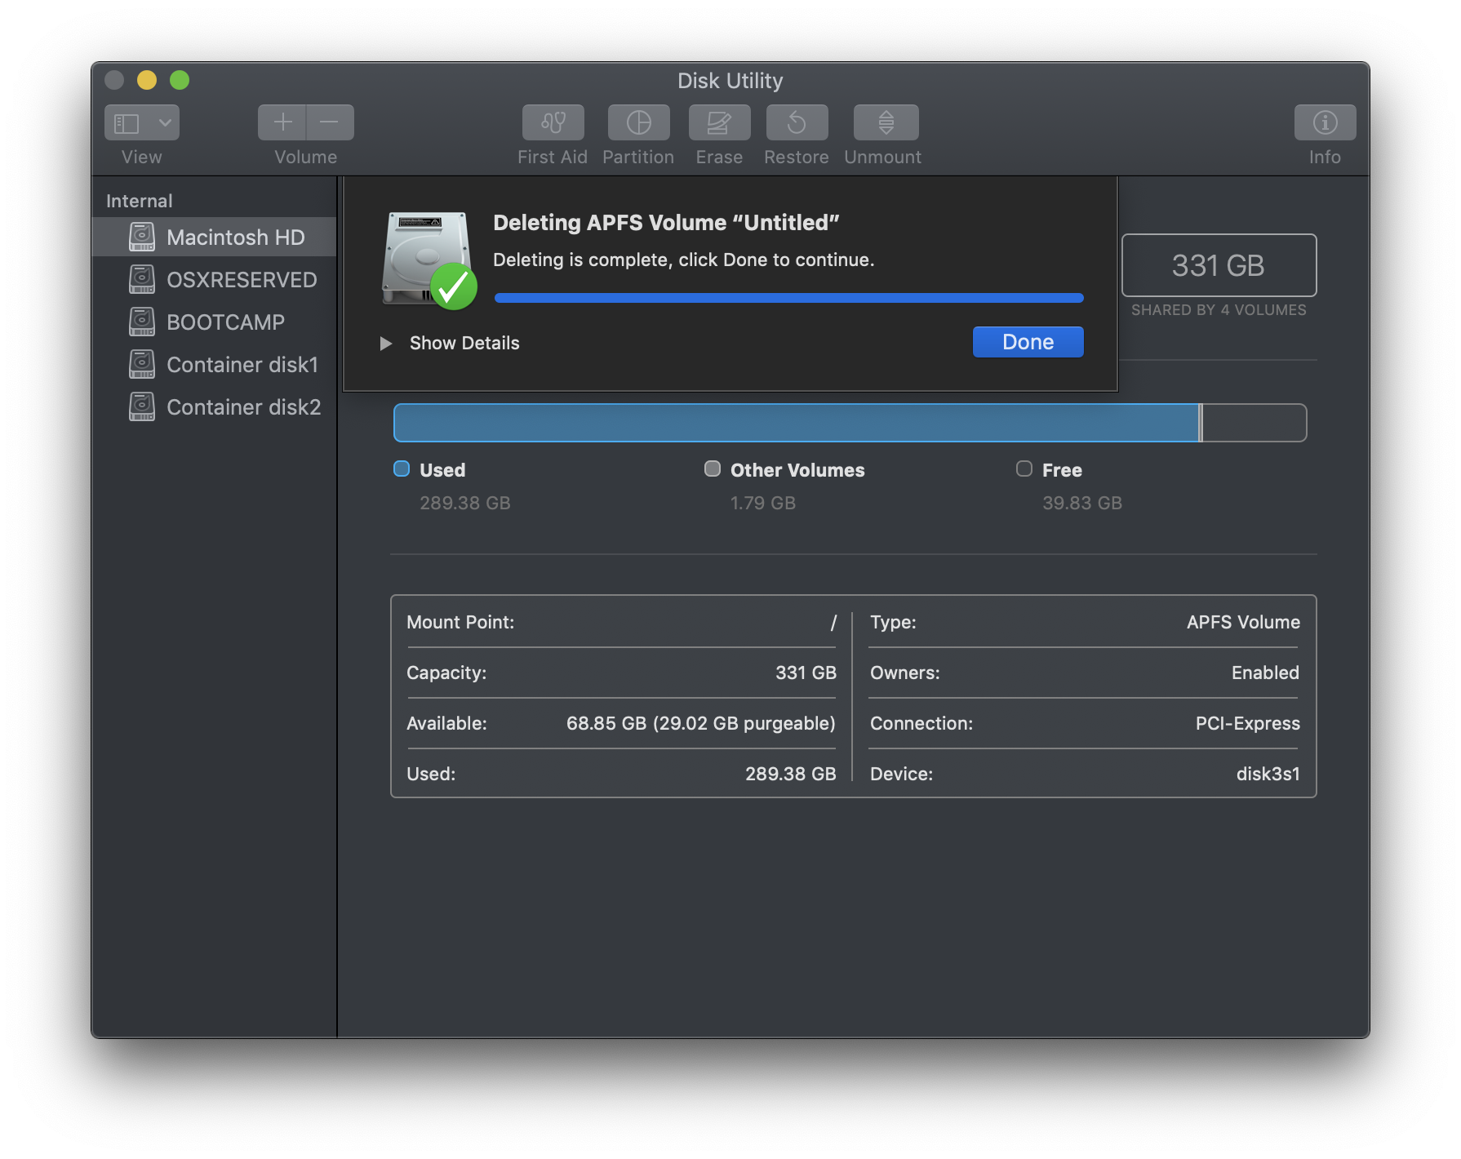Viewport: 1461px width, 1159px height.
Task: Click the APFS Volume type value
Action: click(x=1243, y=622)
